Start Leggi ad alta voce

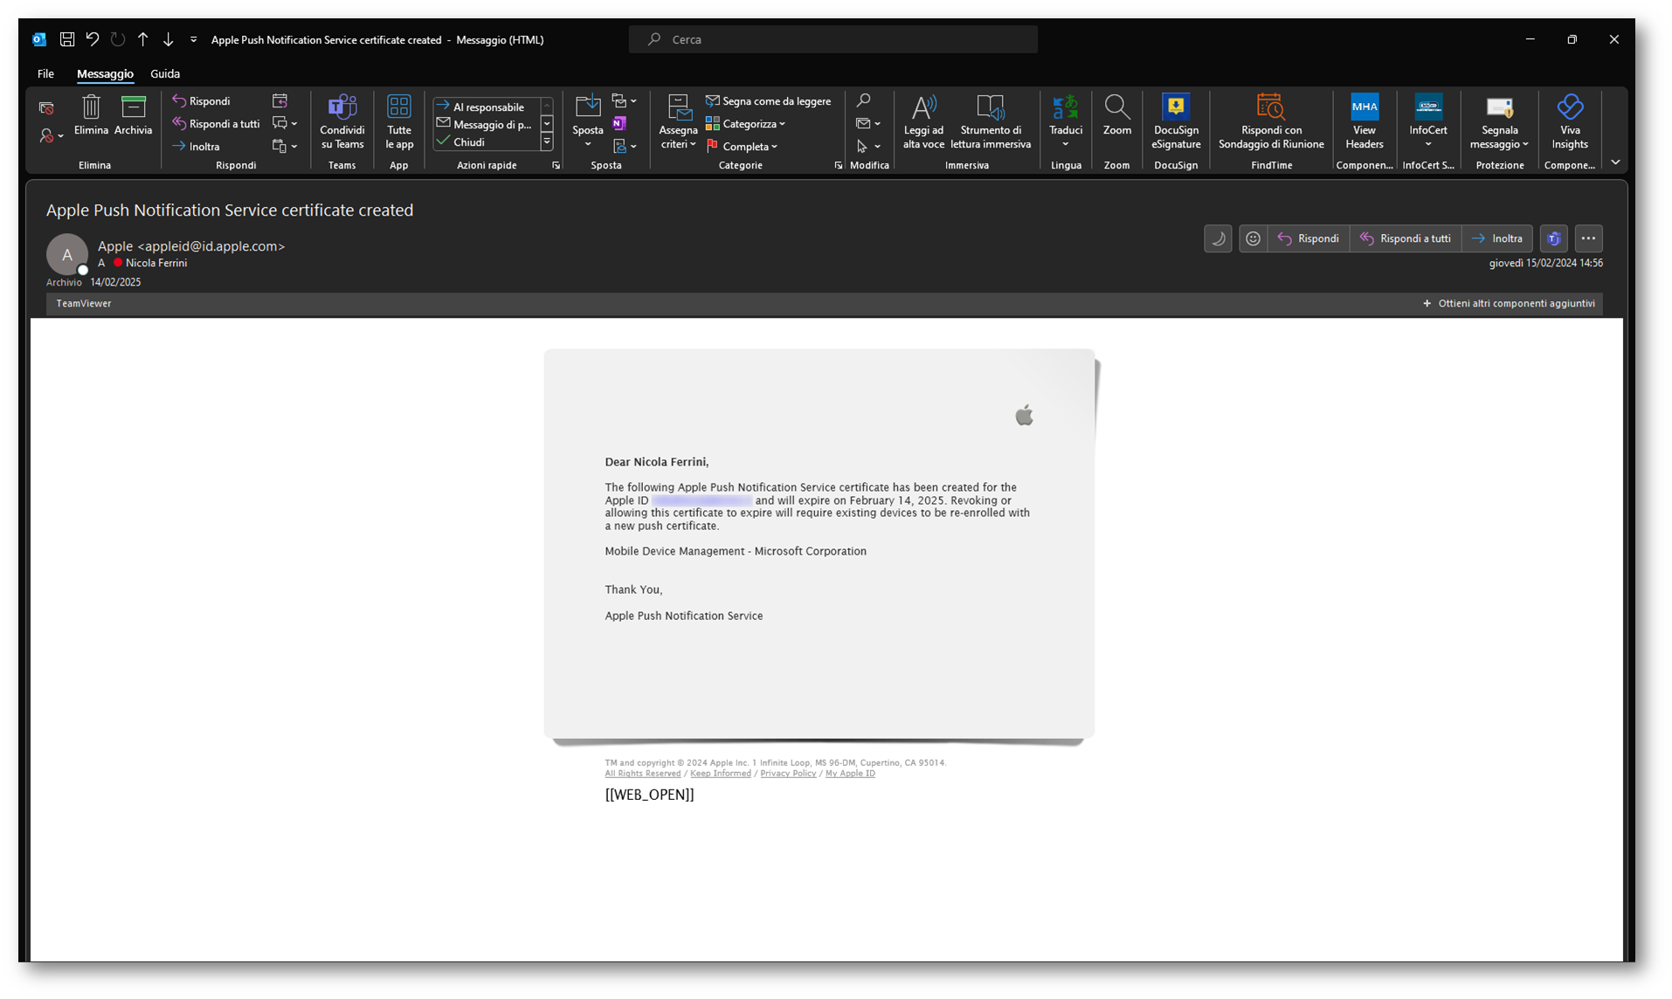[923, 122]
